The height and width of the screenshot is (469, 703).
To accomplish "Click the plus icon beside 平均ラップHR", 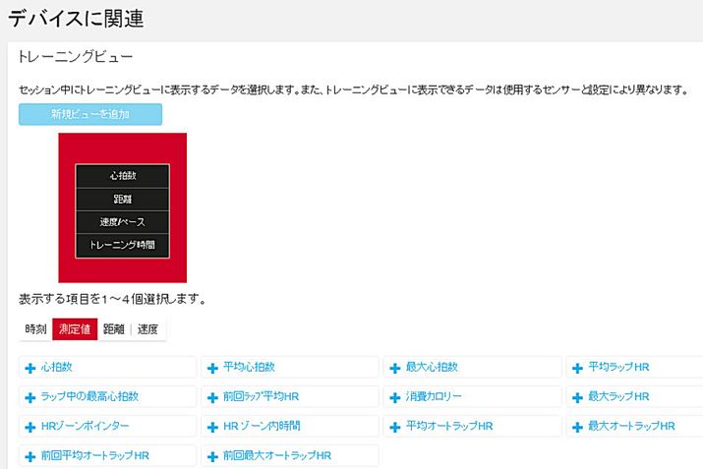I will 577,368.
